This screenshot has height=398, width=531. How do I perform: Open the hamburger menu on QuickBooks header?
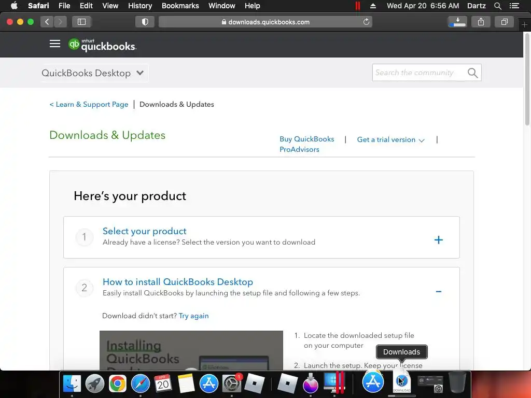coord(55,44)
